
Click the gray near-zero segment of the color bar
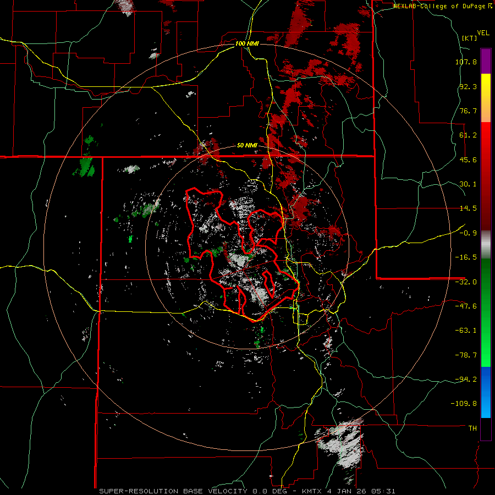[486, 245]
